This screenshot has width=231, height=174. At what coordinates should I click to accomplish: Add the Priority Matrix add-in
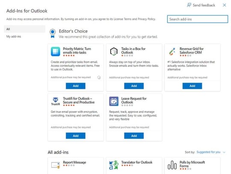click(76, 86)
